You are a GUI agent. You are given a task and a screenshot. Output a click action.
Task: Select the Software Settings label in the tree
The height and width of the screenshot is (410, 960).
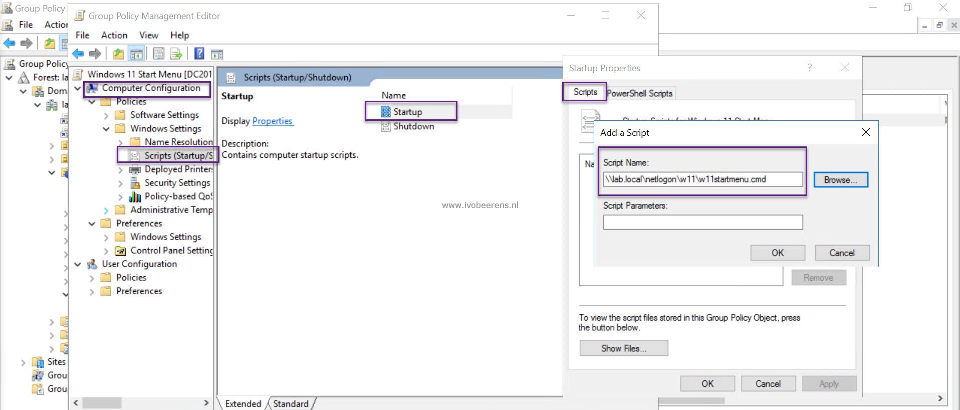(x=164, y=115)
